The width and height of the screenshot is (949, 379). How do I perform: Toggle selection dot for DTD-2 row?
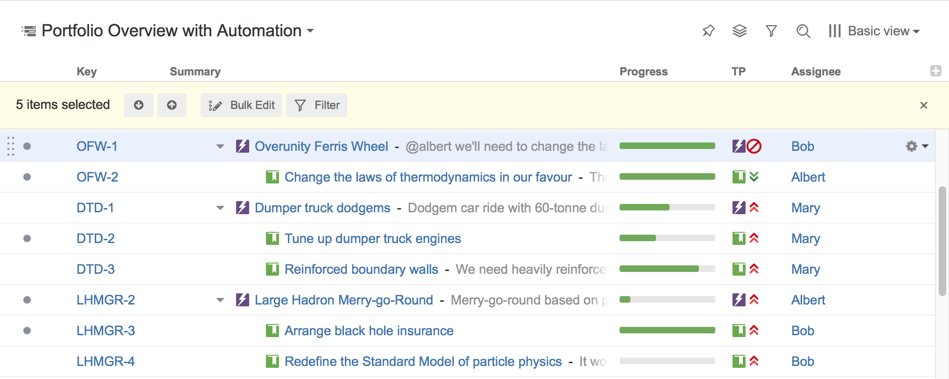tap(27, 238)
